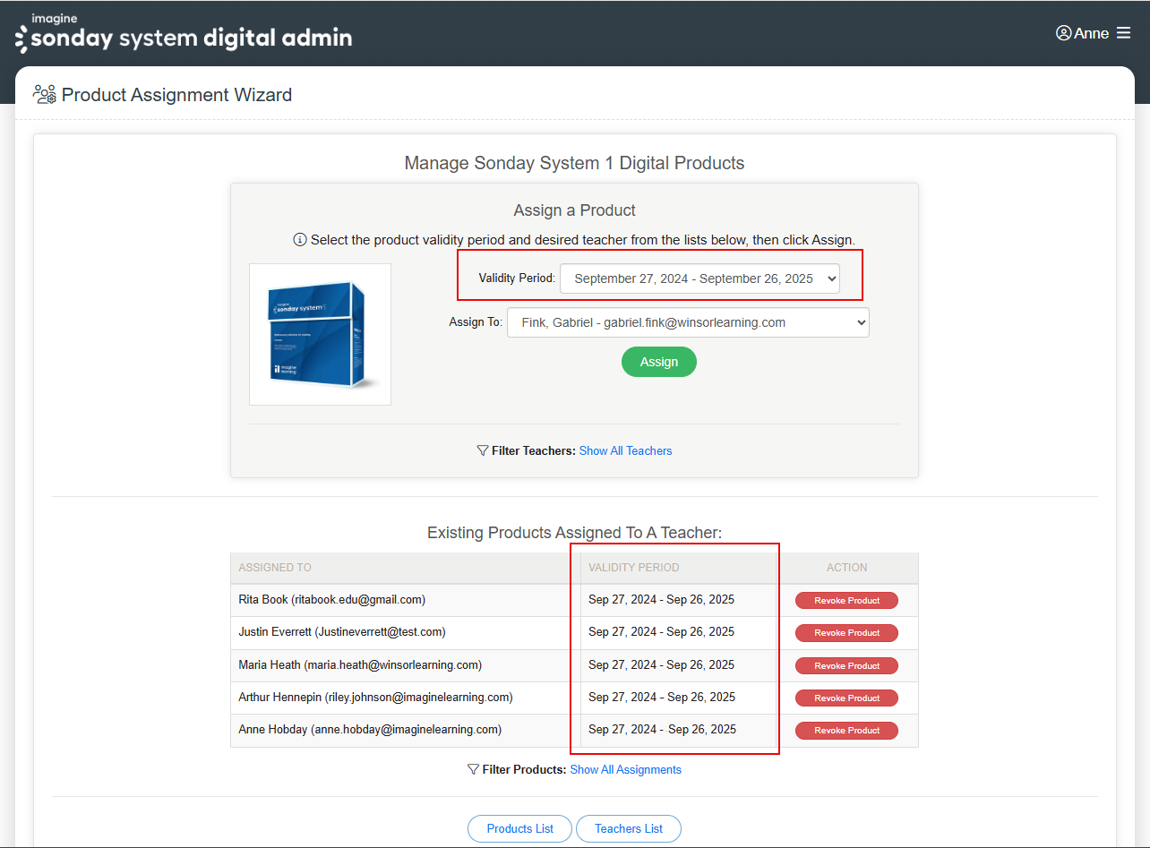1150x848 pixels.
Task: Revoke Arthur Hennepin's product assignment
Action: tap(846, 698)
